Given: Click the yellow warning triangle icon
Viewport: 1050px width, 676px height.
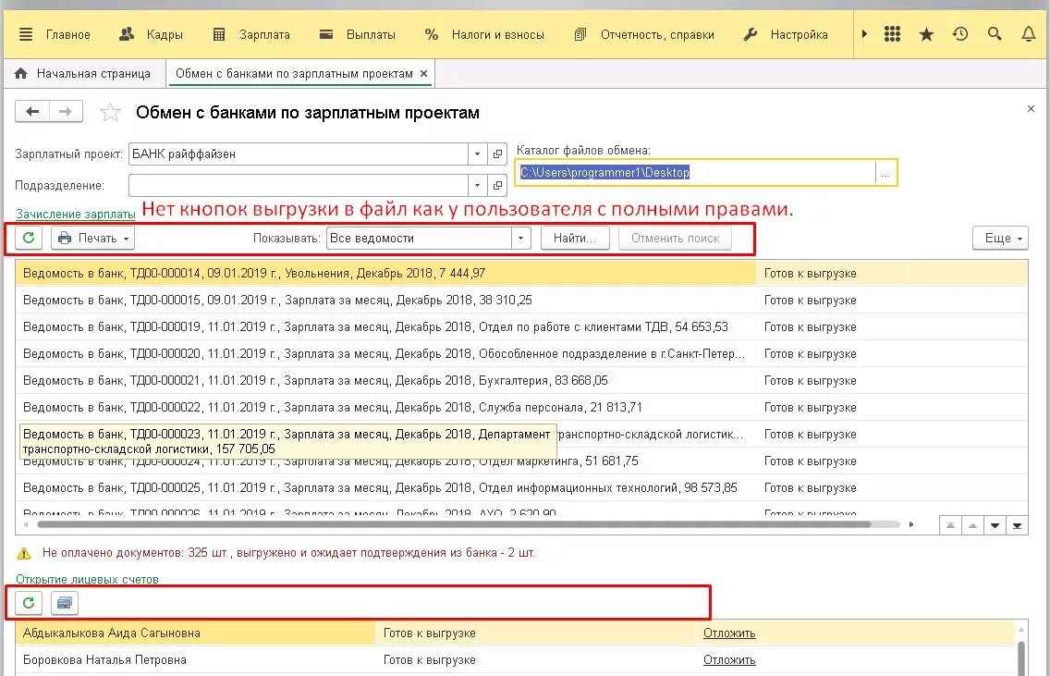Looking at the screenshot, I should coord(24,553).
